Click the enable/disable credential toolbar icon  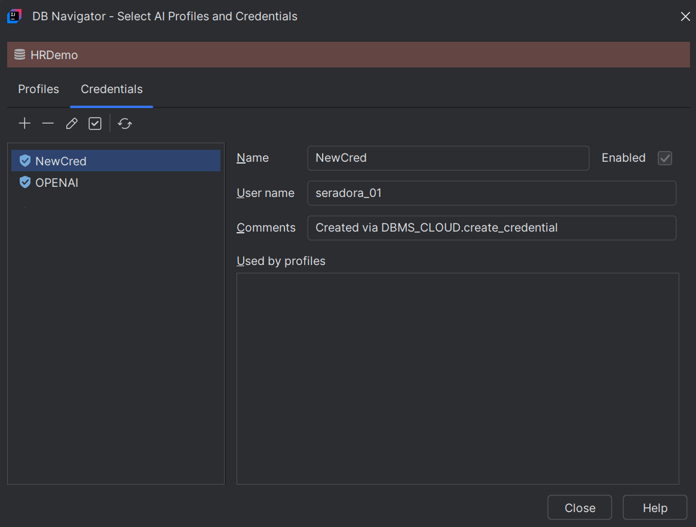coord(95,124)
